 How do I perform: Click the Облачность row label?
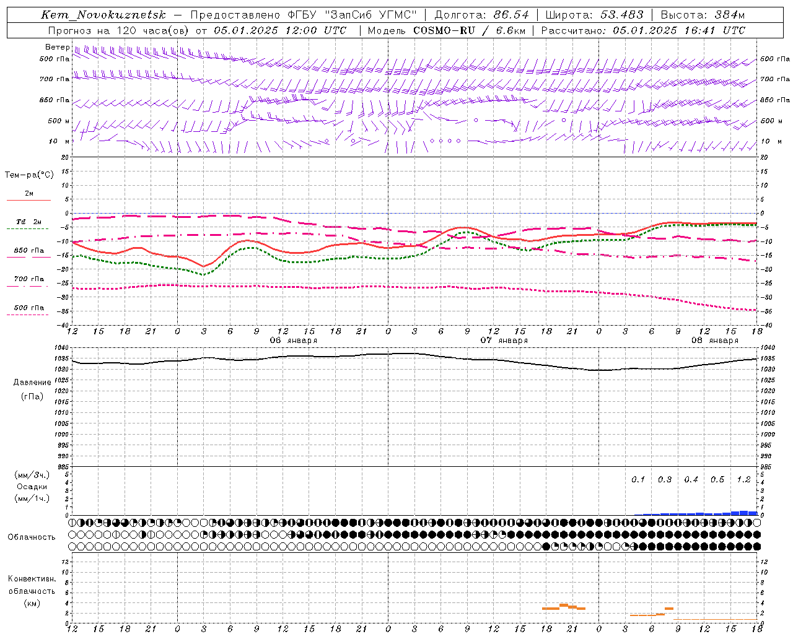pos(32,537)
